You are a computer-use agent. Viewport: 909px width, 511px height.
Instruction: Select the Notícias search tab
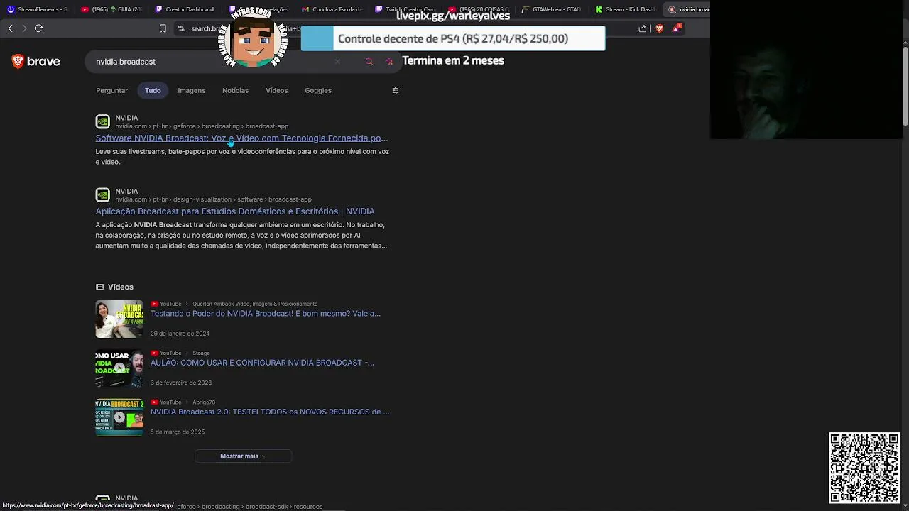click(235, 90)
